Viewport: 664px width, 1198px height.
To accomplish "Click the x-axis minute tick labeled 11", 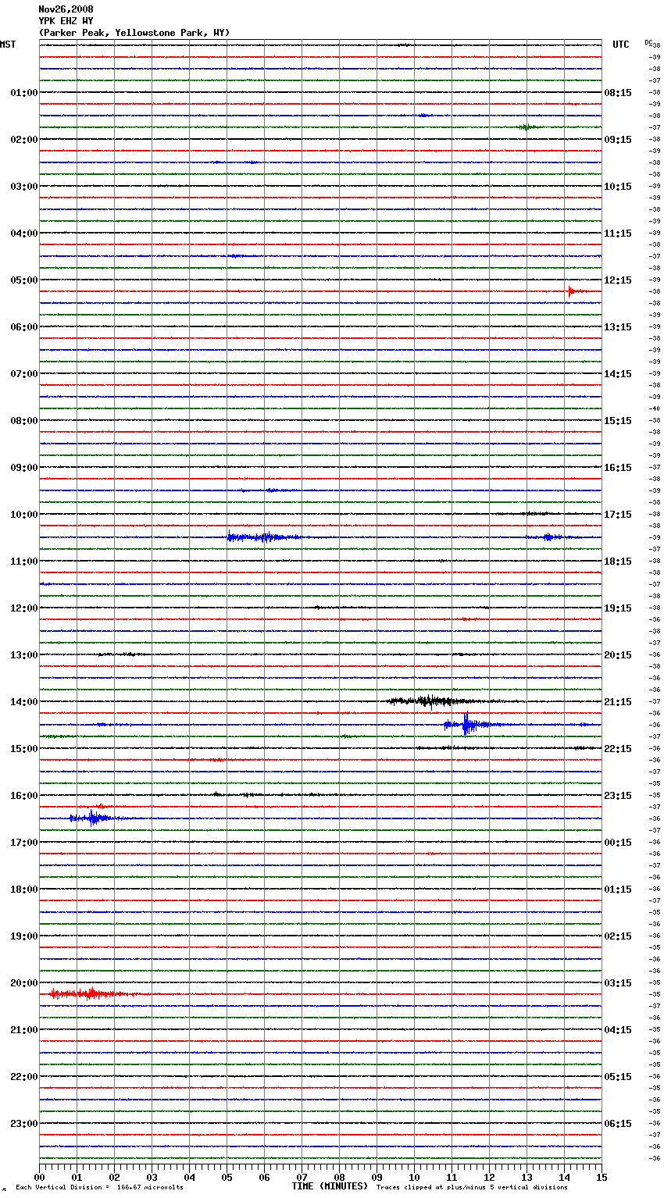I will click(x=452, y=1178).
